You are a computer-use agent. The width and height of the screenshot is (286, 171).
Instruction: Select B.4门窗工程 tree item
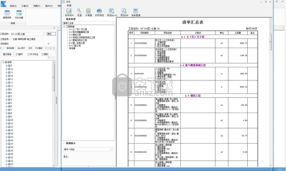[x=75, y=46]
